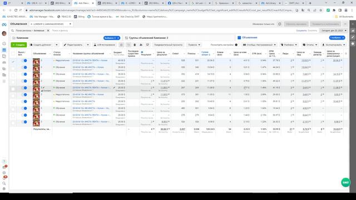
Task: Uncheck the checkbox of the 60.00 $ budget row
Action: tap(13, 62)
